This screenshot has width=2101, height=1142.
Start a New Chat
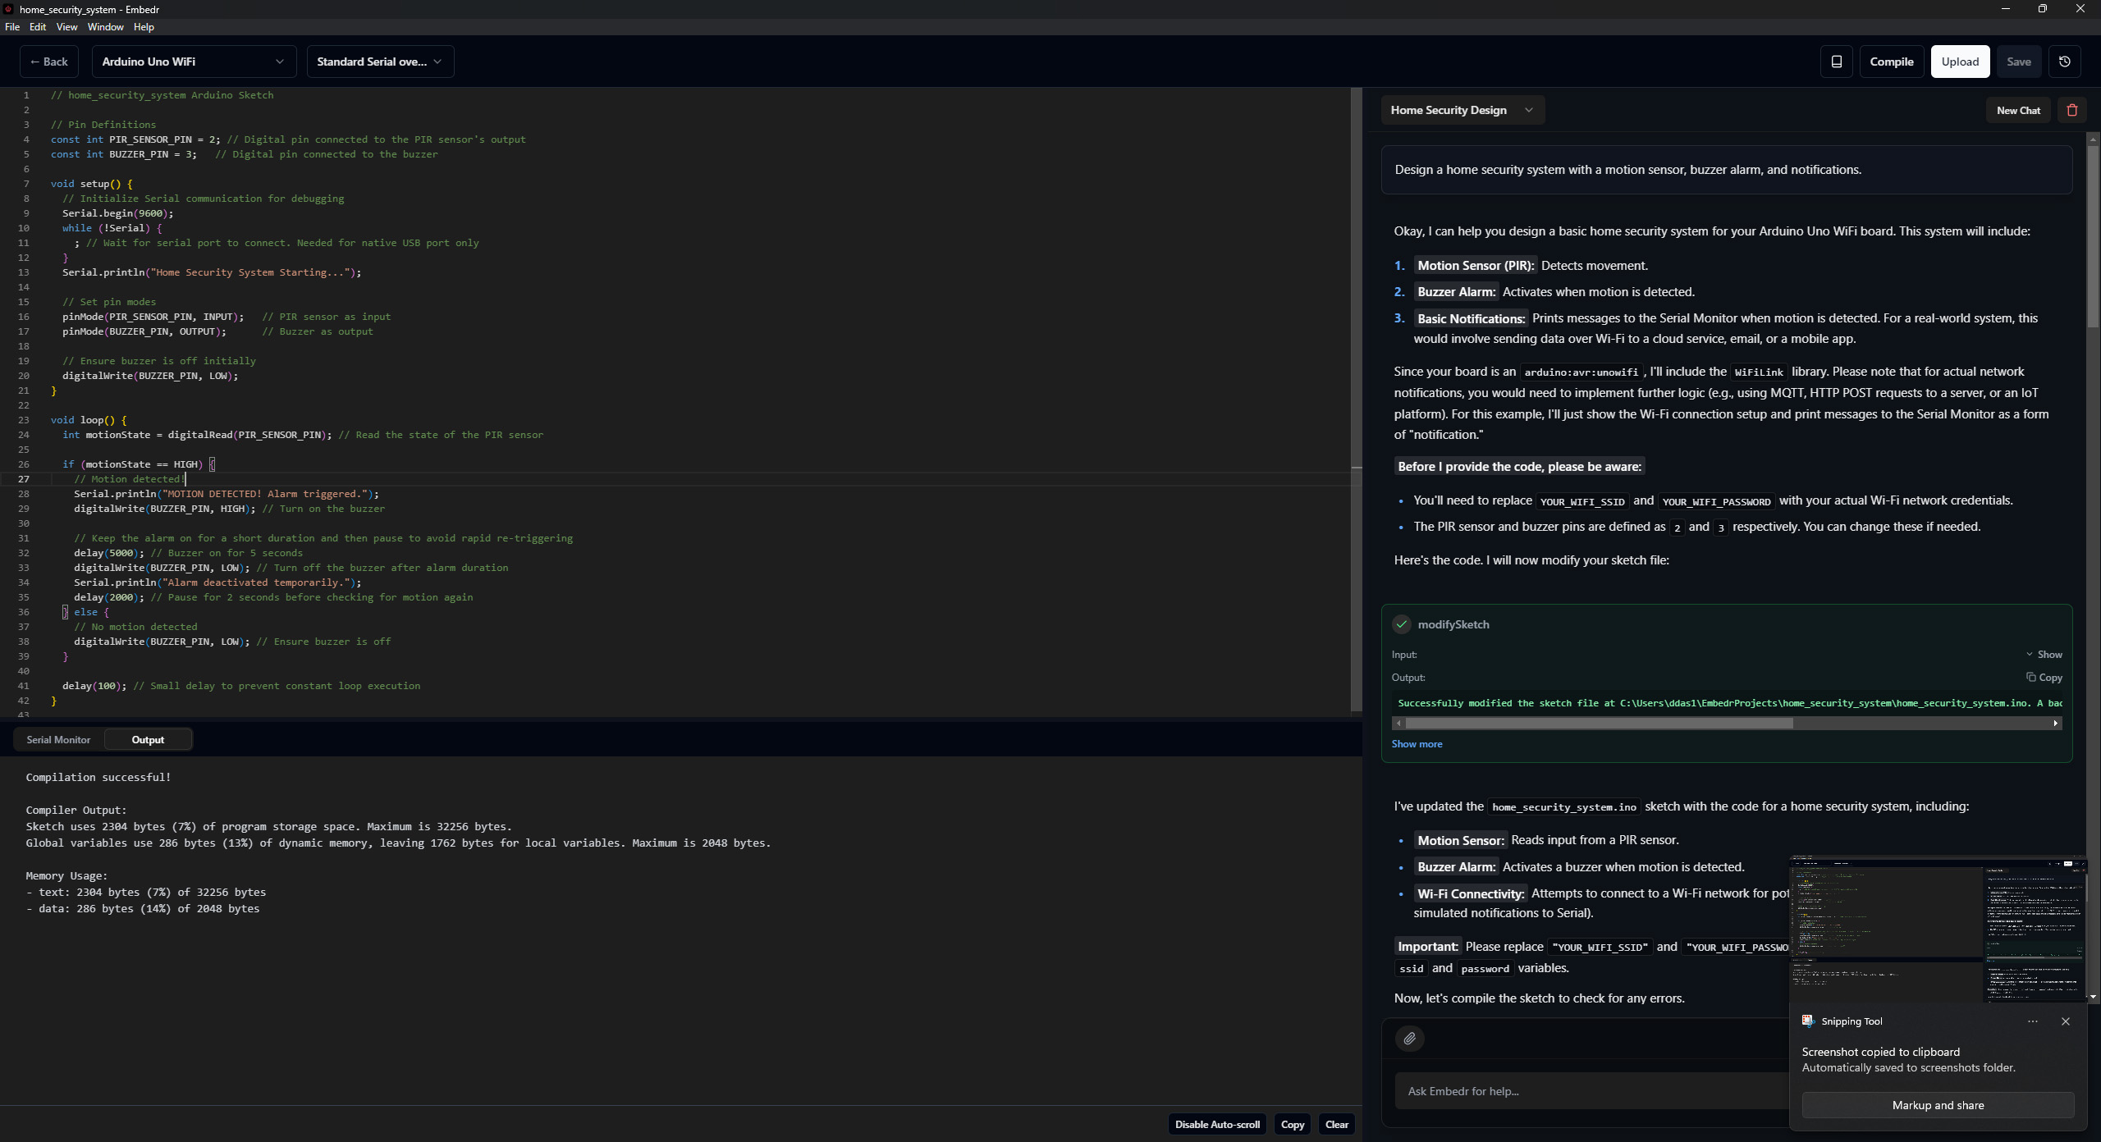point(2018,110)
